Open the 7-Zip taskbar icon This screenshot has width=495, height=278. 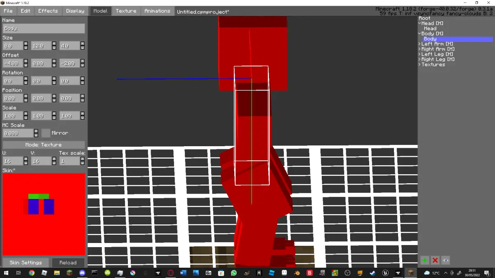point(209,273)
